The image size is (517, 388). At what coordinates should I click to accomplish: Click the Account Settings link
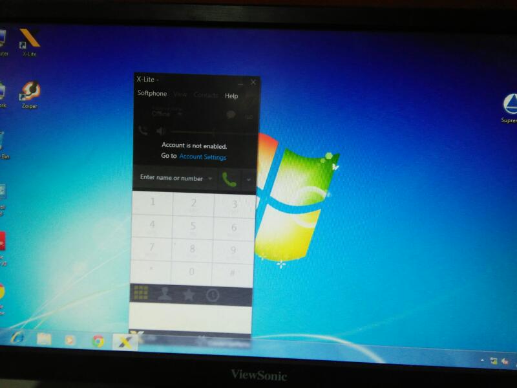tap(202, 157)
